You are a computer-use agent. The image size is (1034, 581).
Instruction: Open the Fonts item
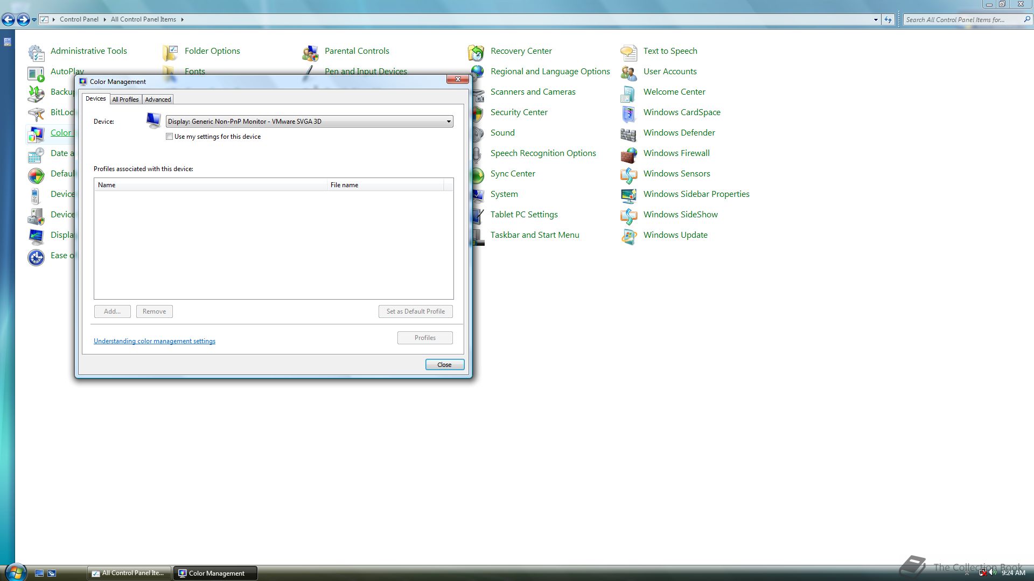[x=194, y=71]
